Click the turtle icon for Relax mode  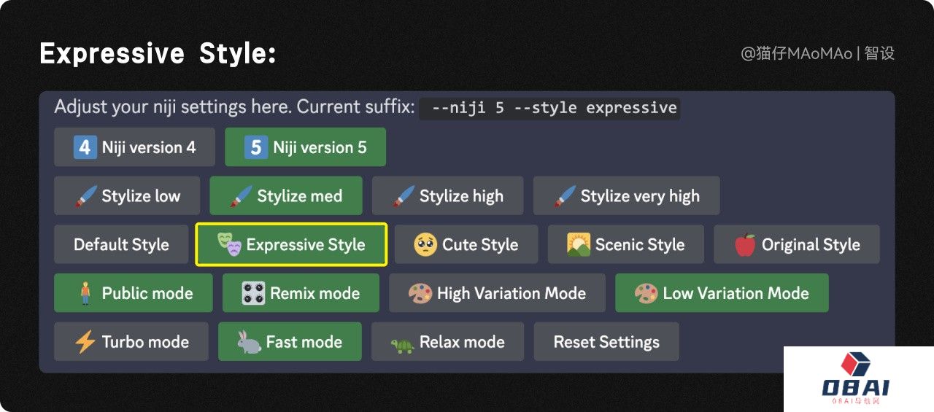[401, 343]
